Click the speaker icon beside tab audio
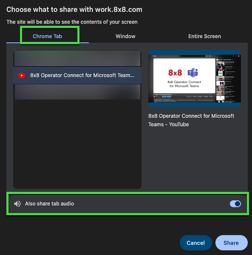252x255 pixels. click(x=17, y=204)
